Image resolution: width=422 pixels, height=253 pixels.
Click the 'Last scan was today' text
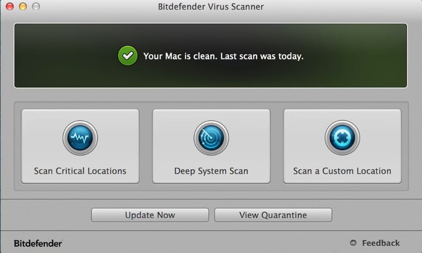coord(262,56)
